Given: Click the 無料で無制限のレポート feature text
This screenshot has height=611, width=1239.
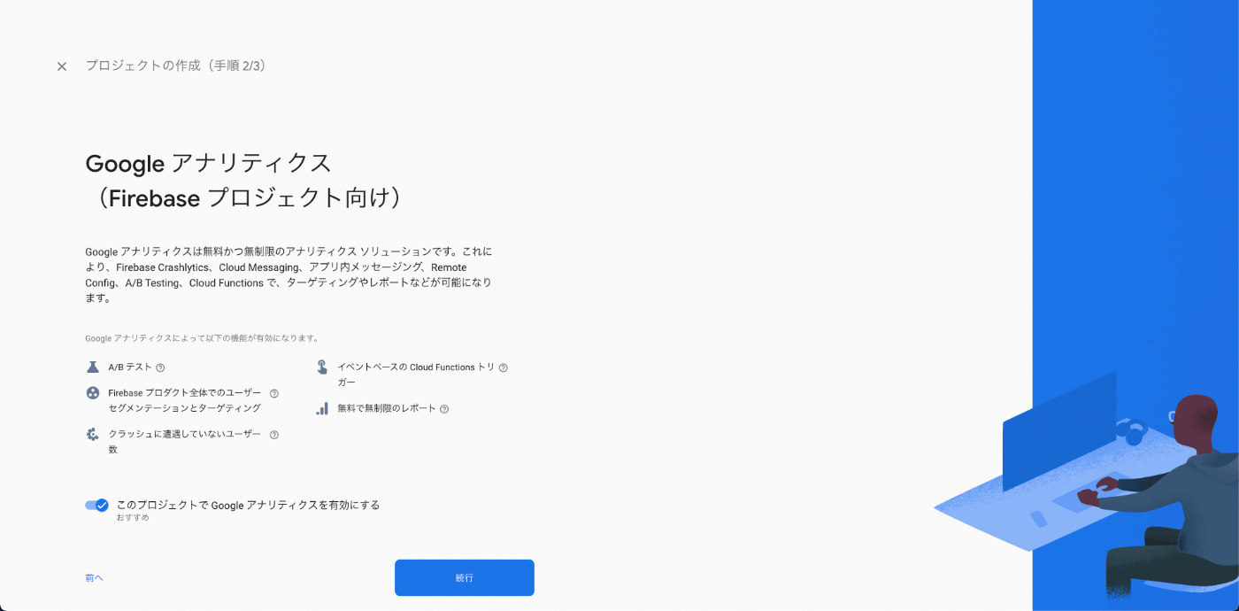Looking at the screenshot, I should coord(387,409).
